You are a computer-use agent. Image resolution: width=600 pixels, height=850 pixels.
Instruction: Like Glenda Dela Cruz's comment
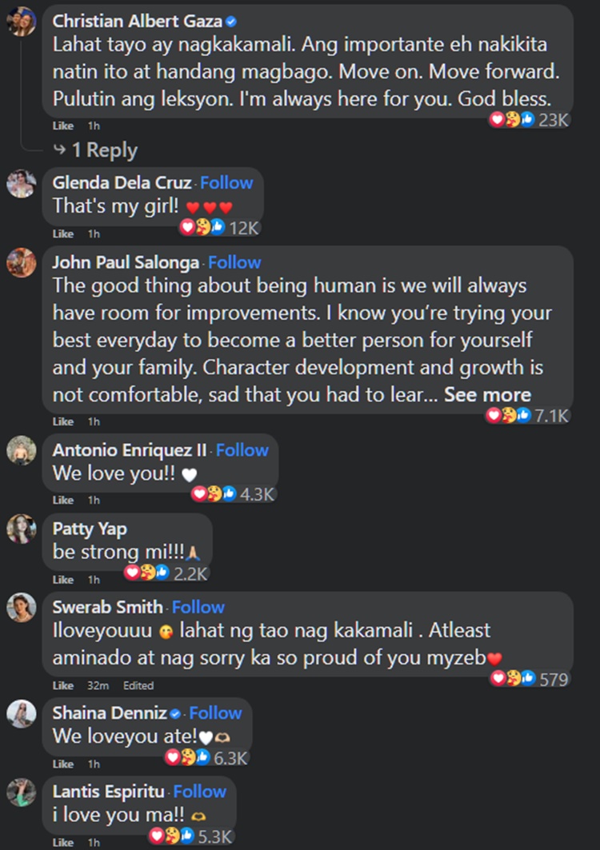62,233
